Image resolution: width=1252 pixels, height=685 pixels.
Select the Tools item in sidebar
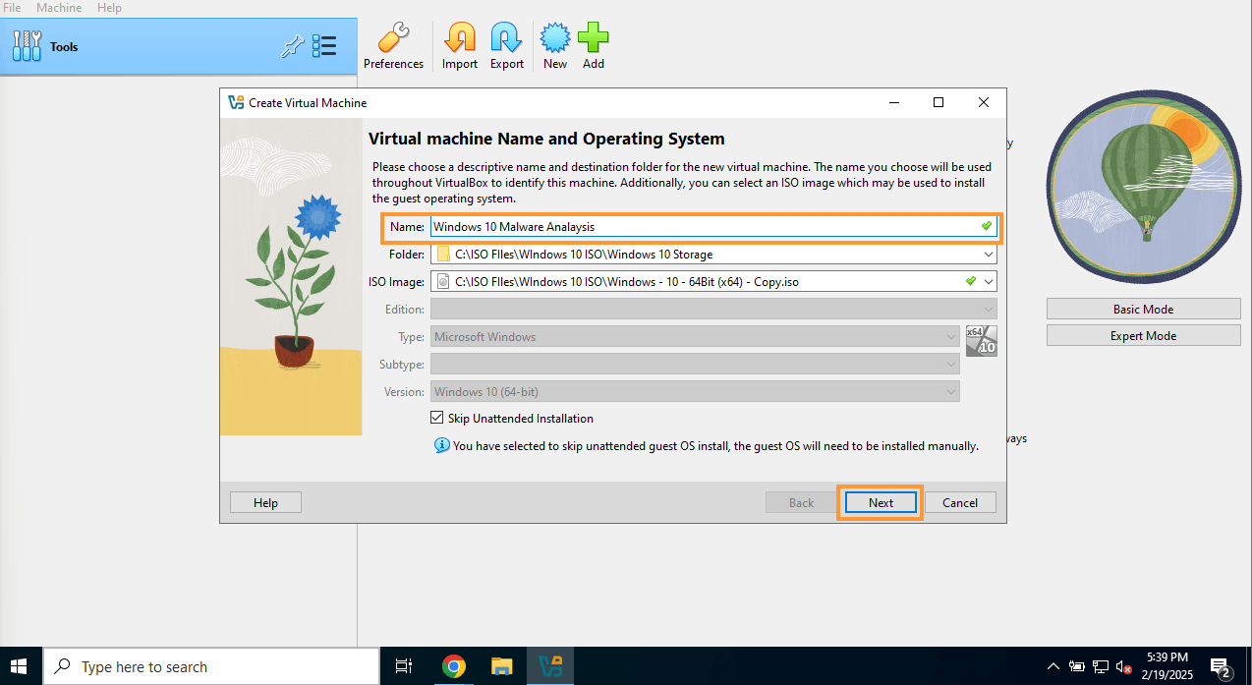pyautogui.click(x=178, y=46)
